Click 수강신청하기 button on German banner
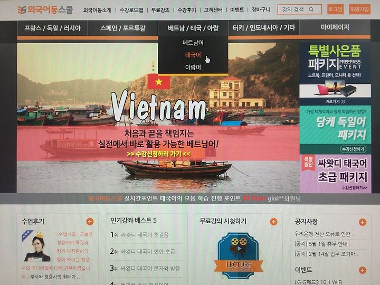 pyautogui.click(x=353, y=149)
